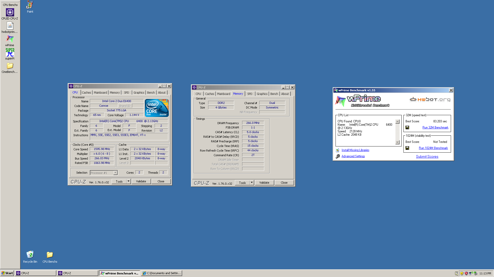Click the DRAM Frequency 266.0 MHz field
This screenshot has height=277, width=494.
[253, 123]
